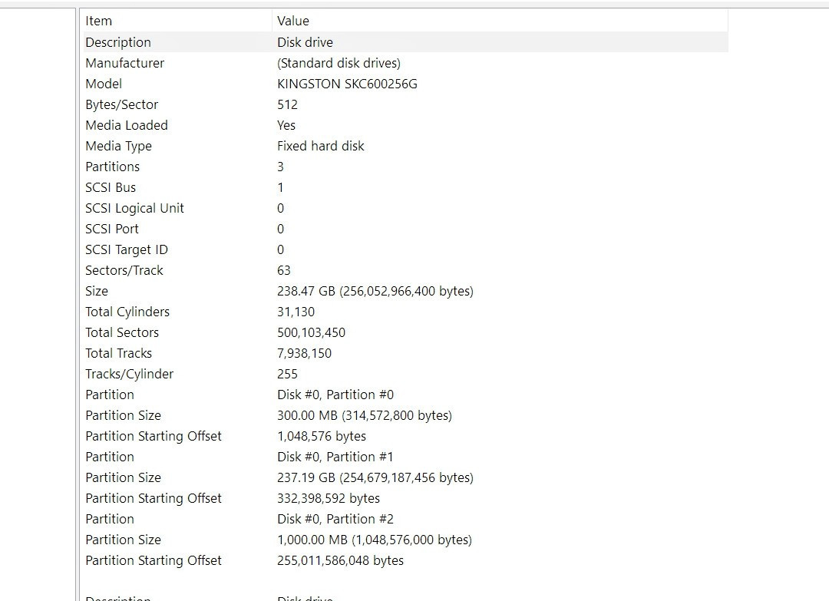This screenshot has width=829, height=601.
Task: Select the SCSI Bus item label
Action: 111,187
